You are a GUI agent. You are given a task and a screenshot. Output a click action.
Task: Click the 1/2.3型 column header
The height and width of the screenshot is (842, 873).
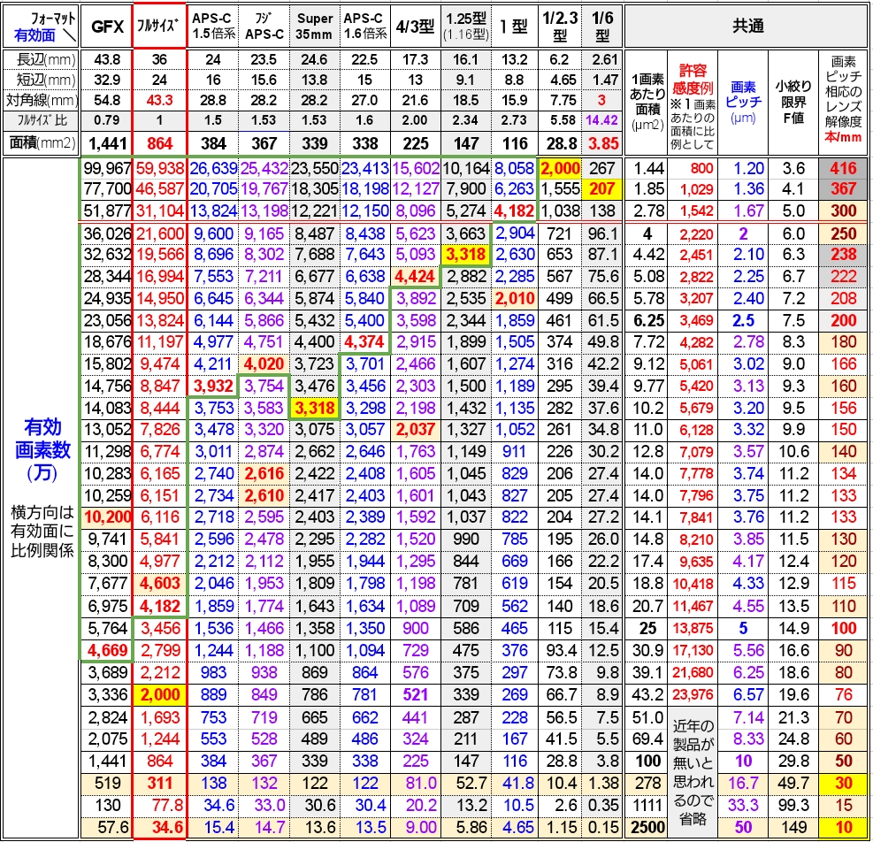560,27
